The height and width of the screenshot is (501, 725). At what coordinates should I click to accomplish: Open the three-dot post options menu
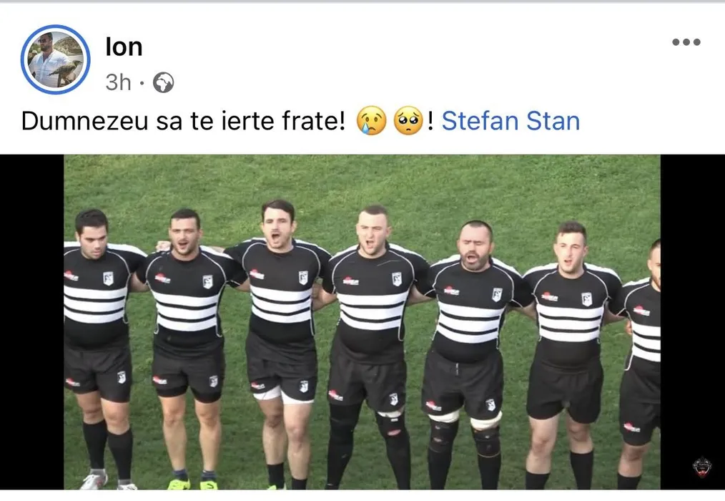pyautogui.click(x=686, y=42)
